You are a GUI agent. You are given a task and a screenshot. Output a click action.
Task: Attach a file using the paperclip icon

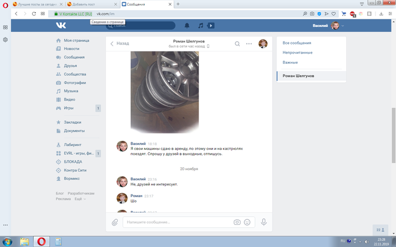(114, 222)
